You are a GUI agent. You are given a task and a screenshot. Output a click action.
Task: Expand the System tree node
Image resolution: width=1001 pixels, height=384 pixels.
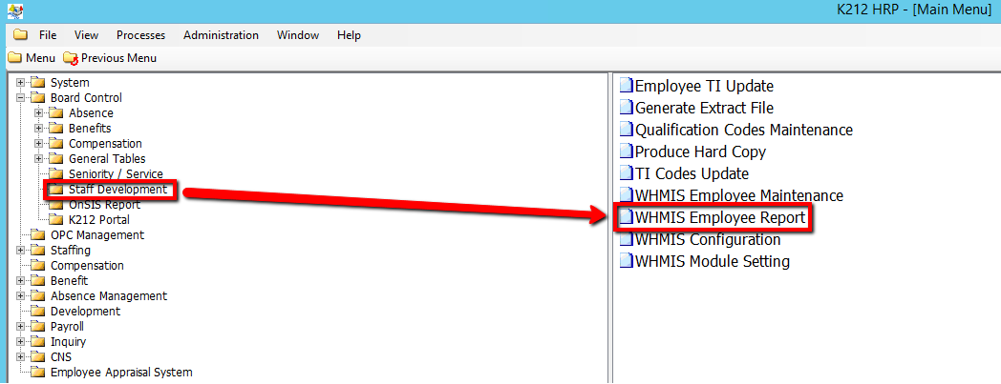pos(21,83)
